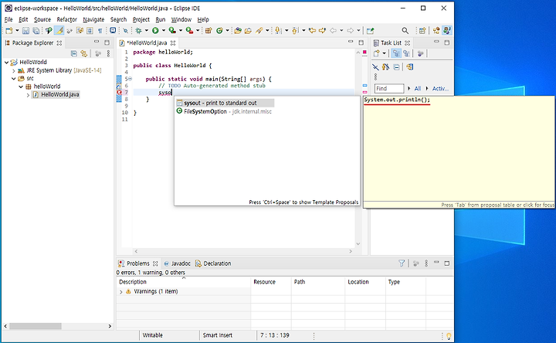Click the Open Perspective icon

(422, 31)
